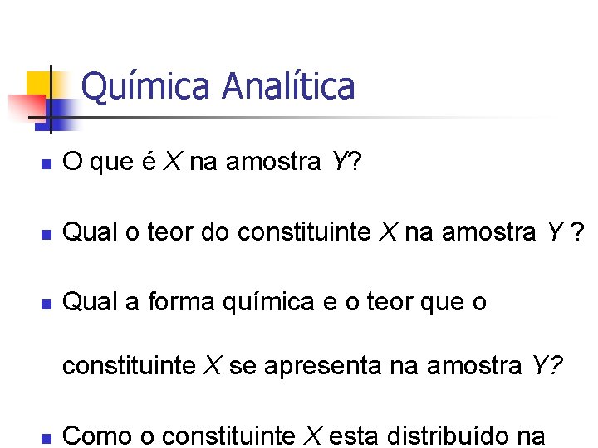Select the bullet before 'Qual a forma química'
Screen dimensions: 598x448
[x=47, y=304]
